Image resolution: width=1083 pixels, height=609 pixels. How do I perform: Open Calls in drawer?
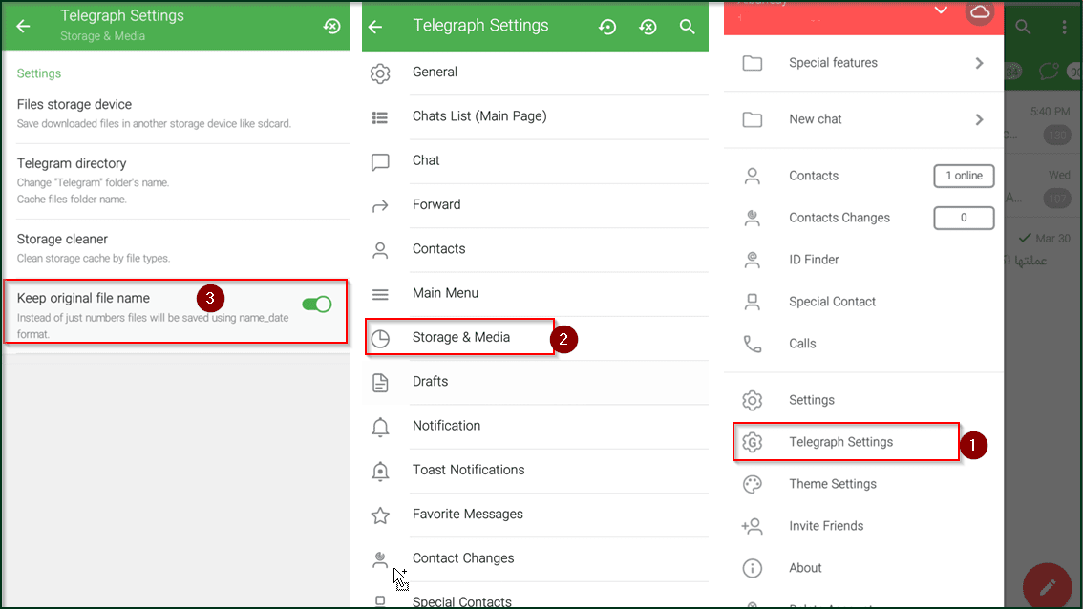(863, 344)
